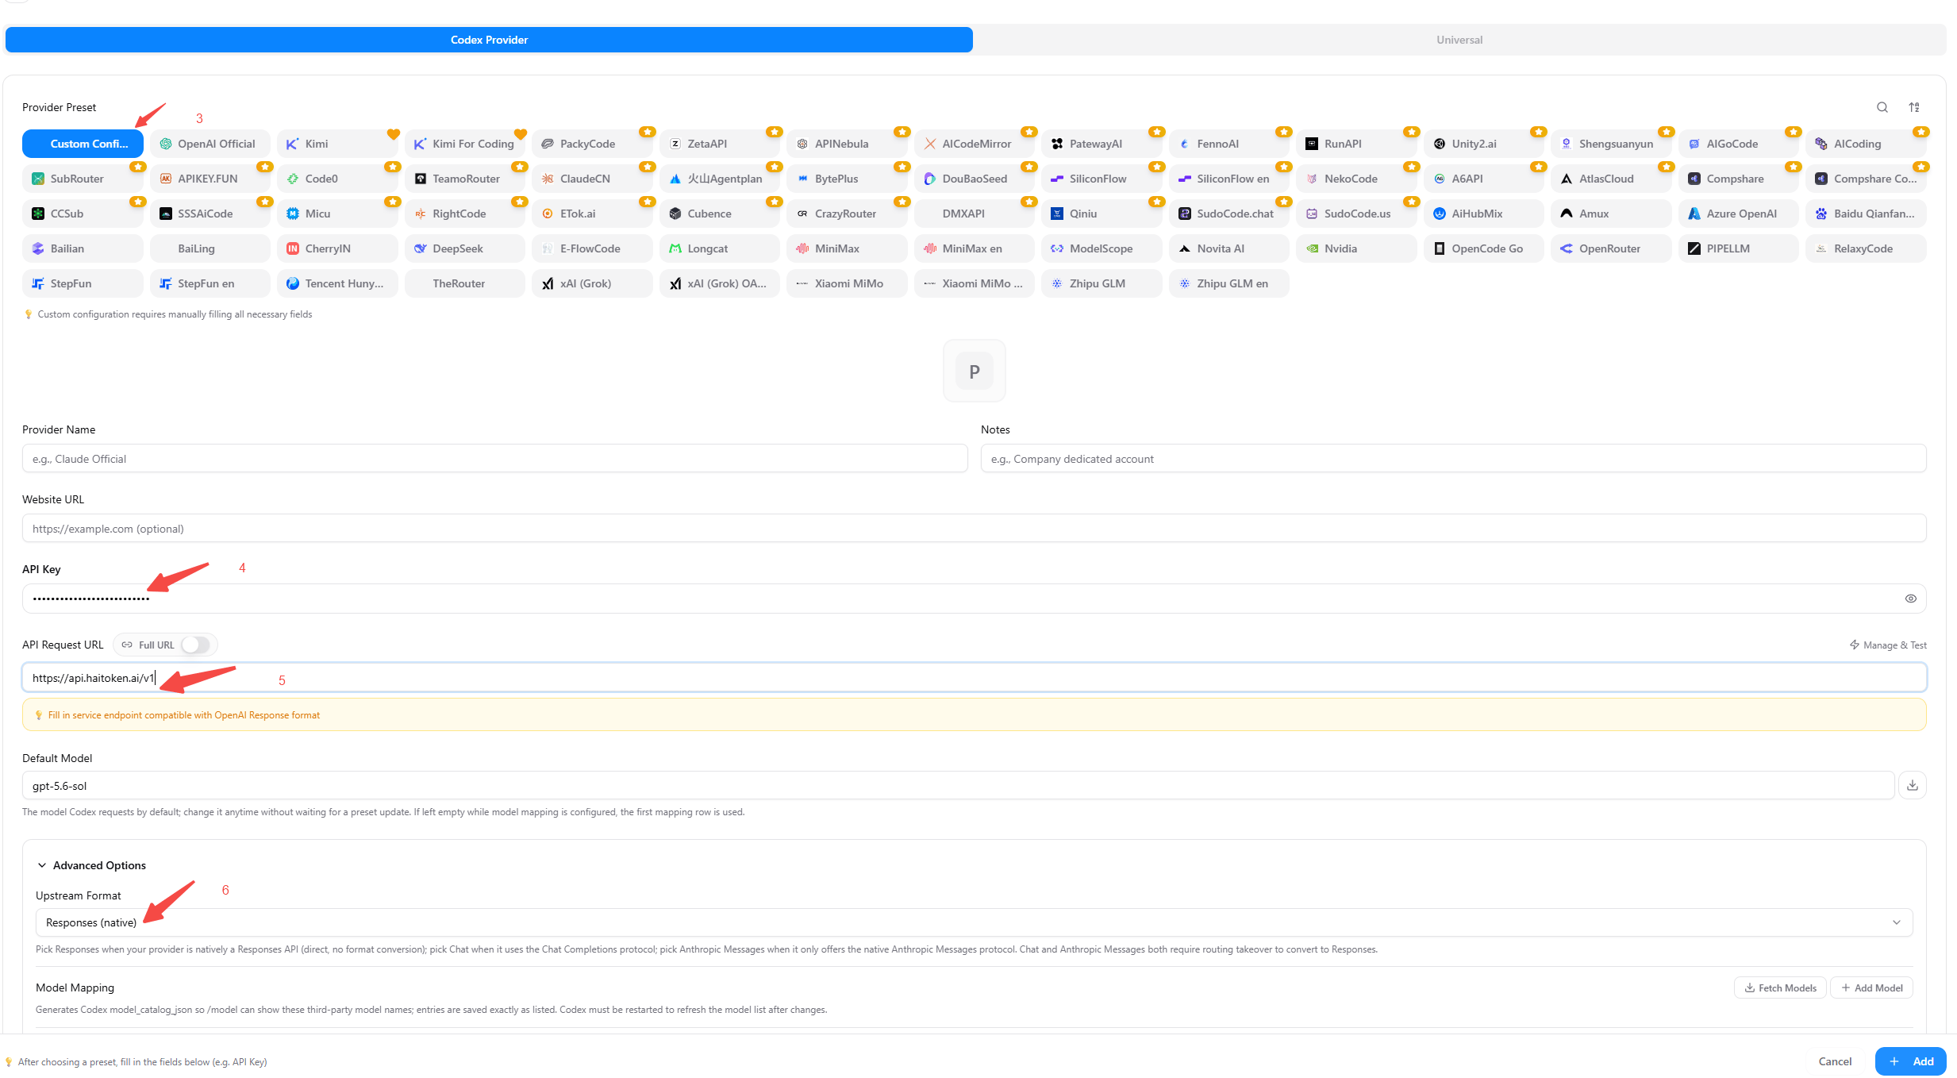Screen dimensions: 1957x1078
Task: Select the DMXAPI preset
Action: 975,214
